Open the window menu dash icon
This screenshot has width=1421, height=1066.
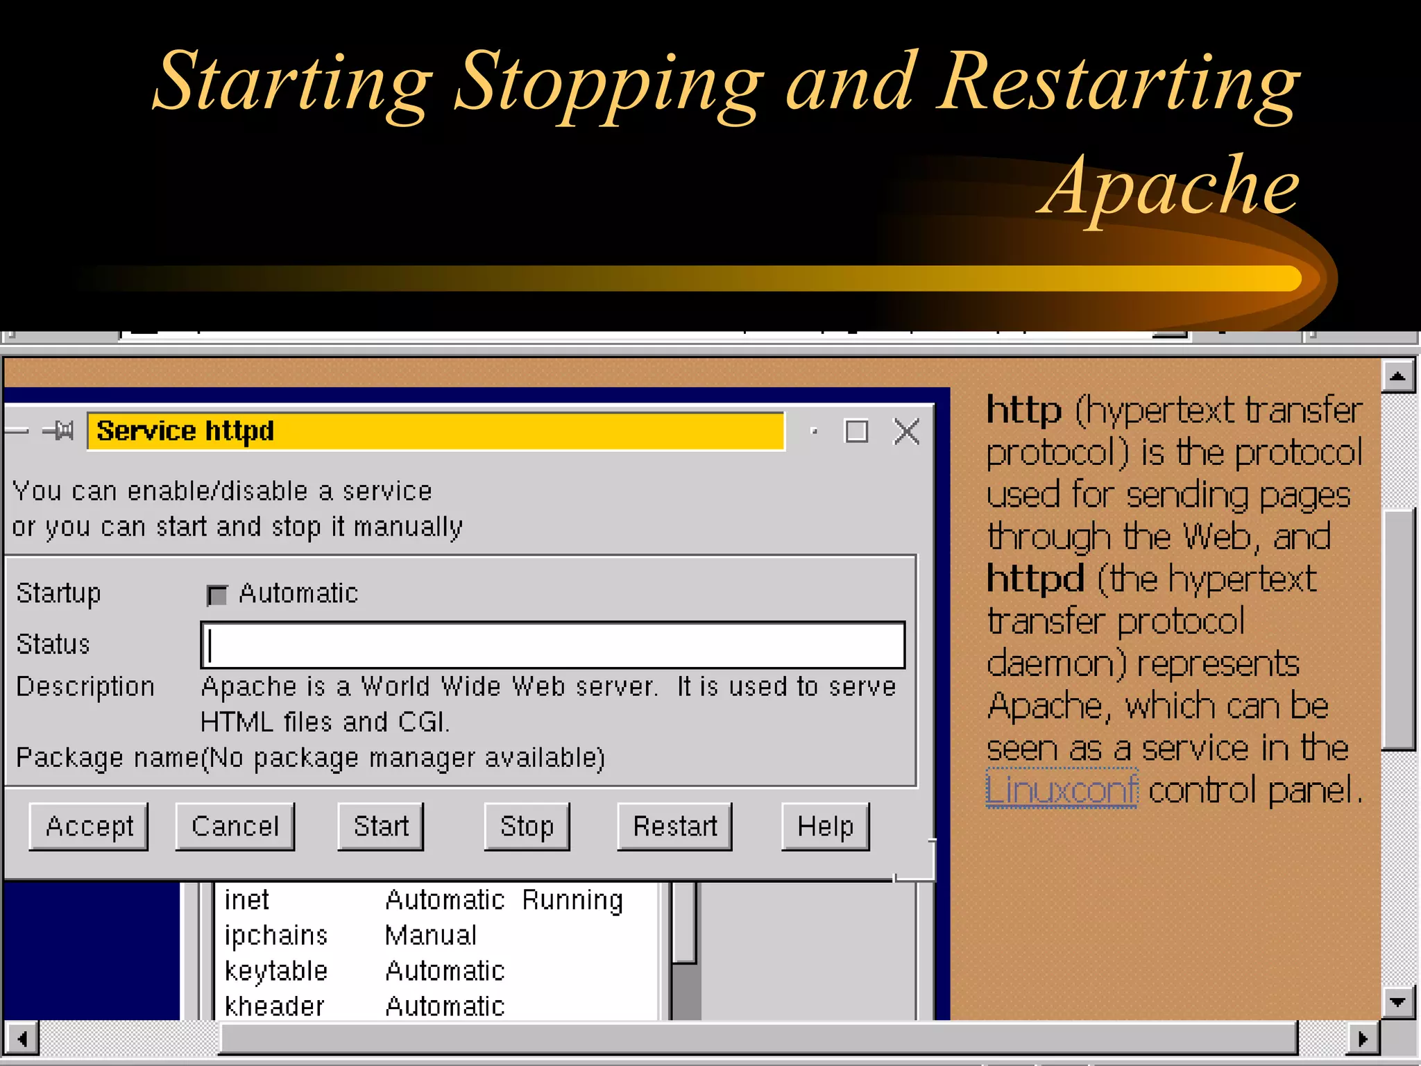point(17,431)
